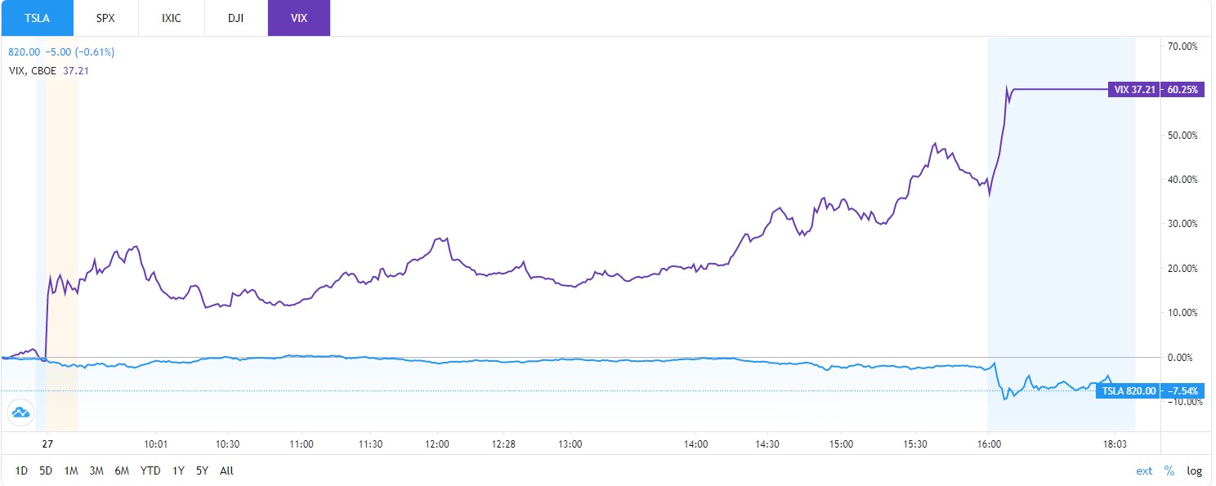The image size is (1216, 486).
Task: Click the blue TSLA 820.00 price label
Action: [1128, 391]
